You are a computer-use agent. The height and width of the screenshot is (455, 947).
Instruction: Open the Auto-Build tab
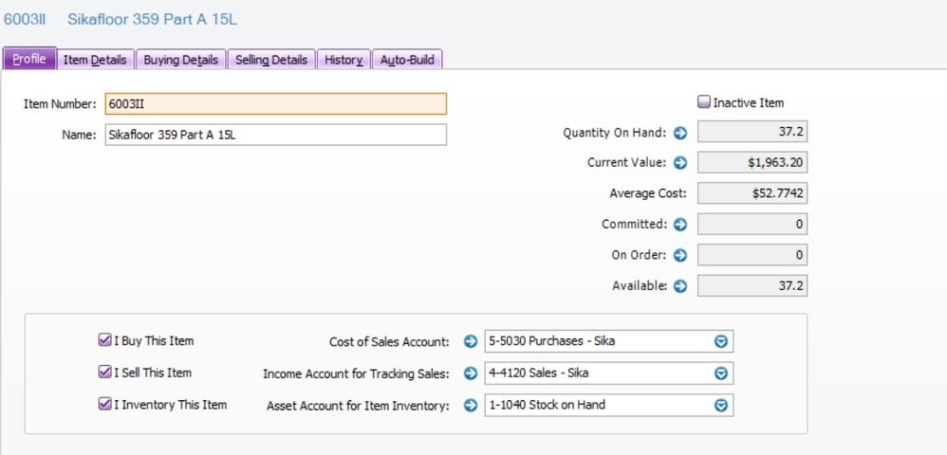point(407,60)
